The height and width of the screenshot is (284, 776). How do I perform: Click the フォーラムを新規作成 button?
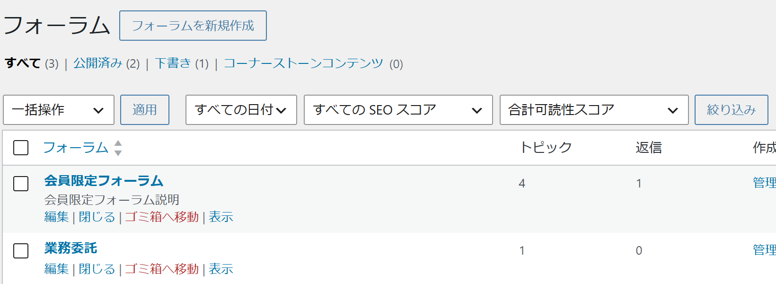click(x=193, y=26)
